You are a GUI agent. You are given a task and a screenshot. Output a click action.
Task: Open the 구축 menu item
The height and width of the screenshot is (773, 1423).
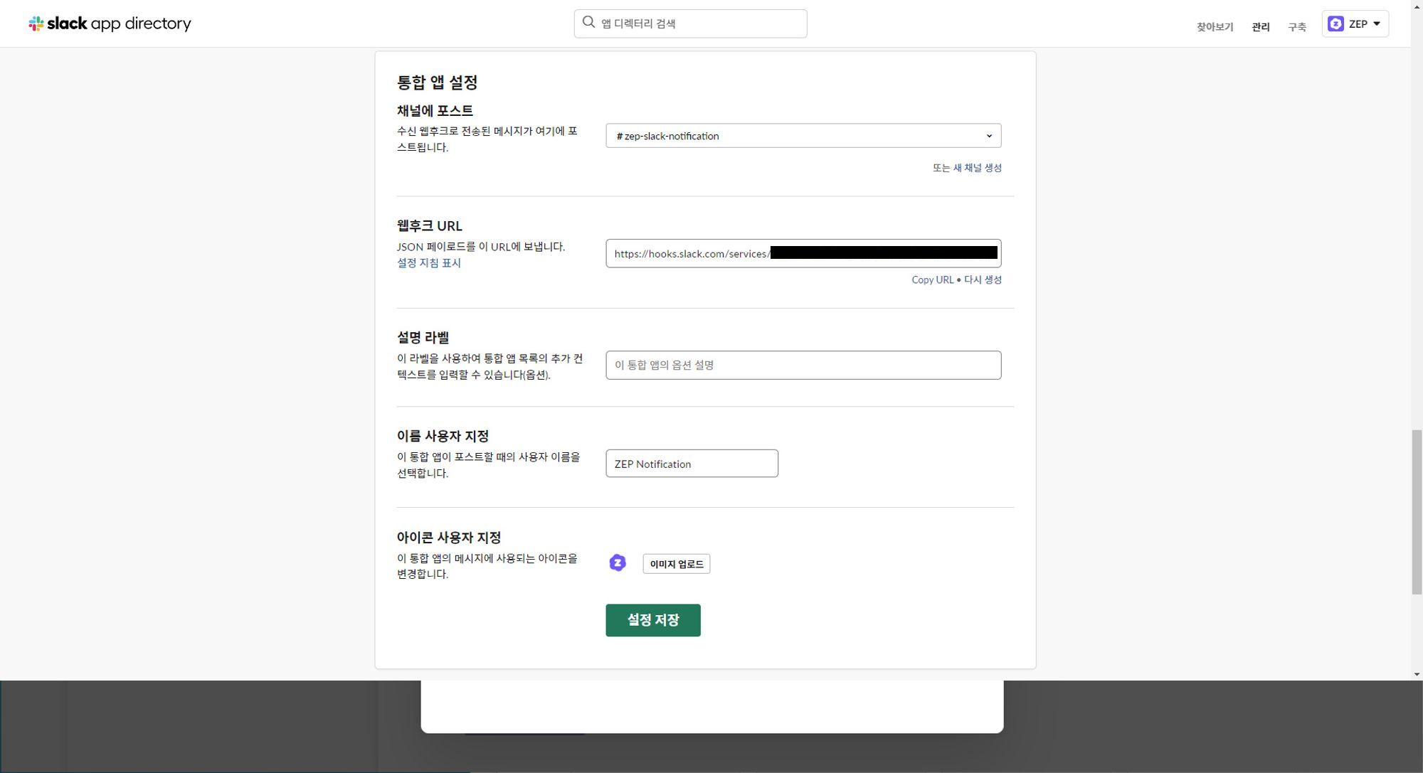point(1296,27)
